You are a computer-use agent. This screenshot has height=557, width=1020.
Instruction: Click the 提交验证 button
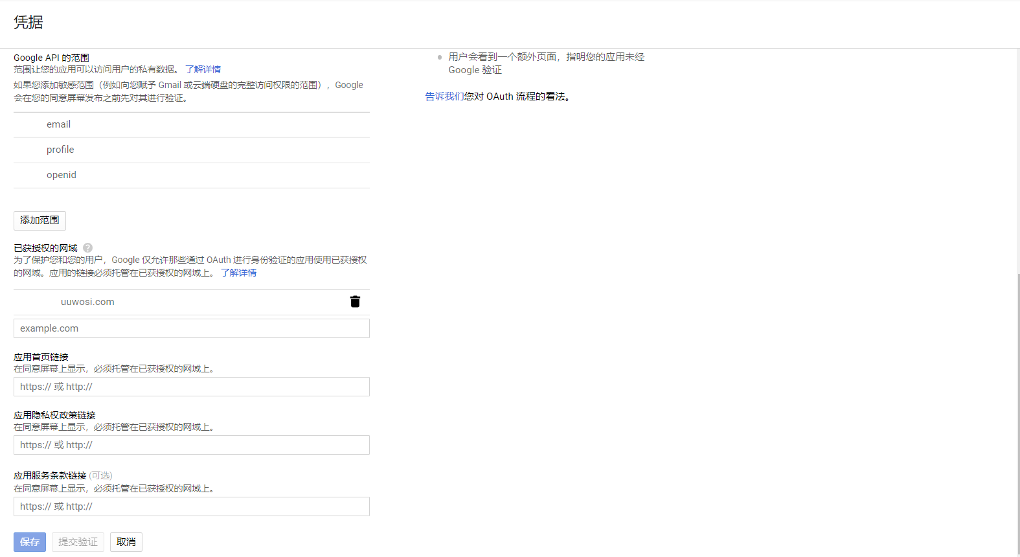[x=78, y=542]
